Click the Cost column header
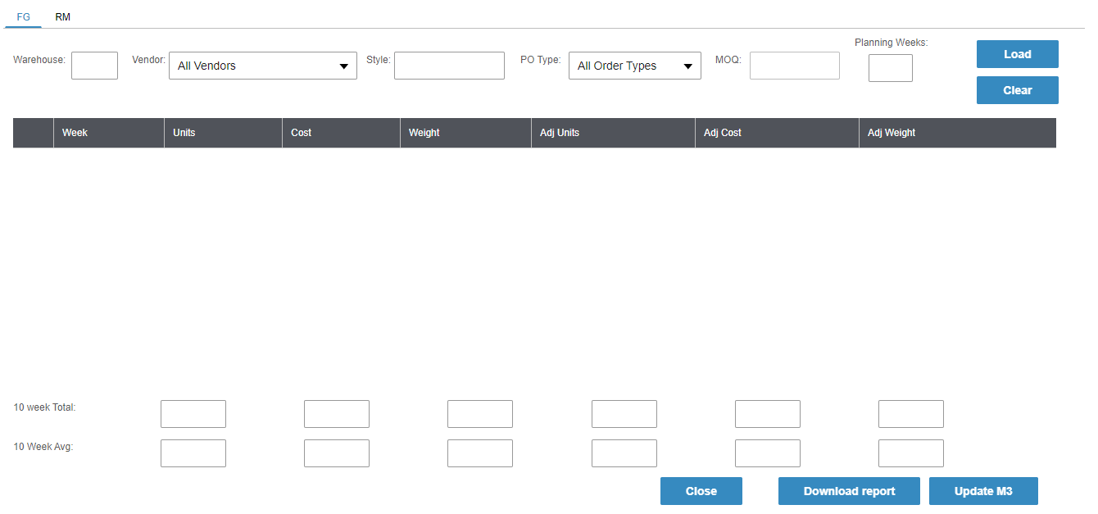The height and width of the screenshot is (514, 1098). click(342, 133)
